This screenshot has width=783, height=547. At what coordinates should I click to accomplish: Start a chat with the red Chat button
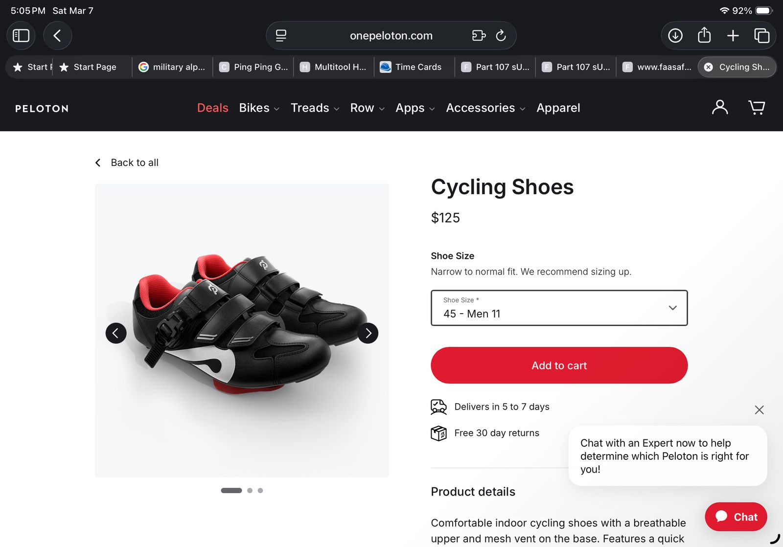coord(736,517)
